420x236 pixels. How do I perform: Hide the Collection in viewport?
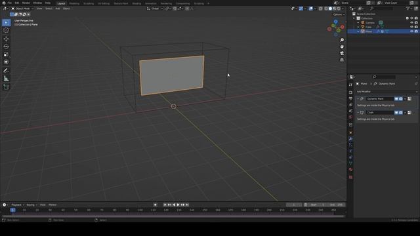411,18
